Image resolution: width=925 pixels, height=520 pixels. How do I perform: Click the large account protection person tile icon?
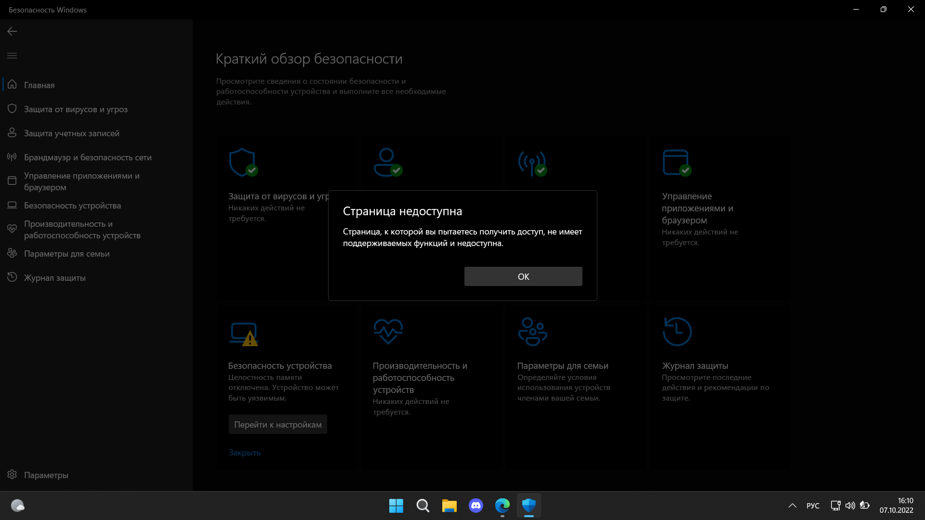click(388, 162)
